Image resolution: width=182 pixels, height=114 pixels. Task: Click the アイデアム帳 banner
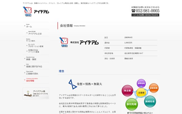(36, 93)
